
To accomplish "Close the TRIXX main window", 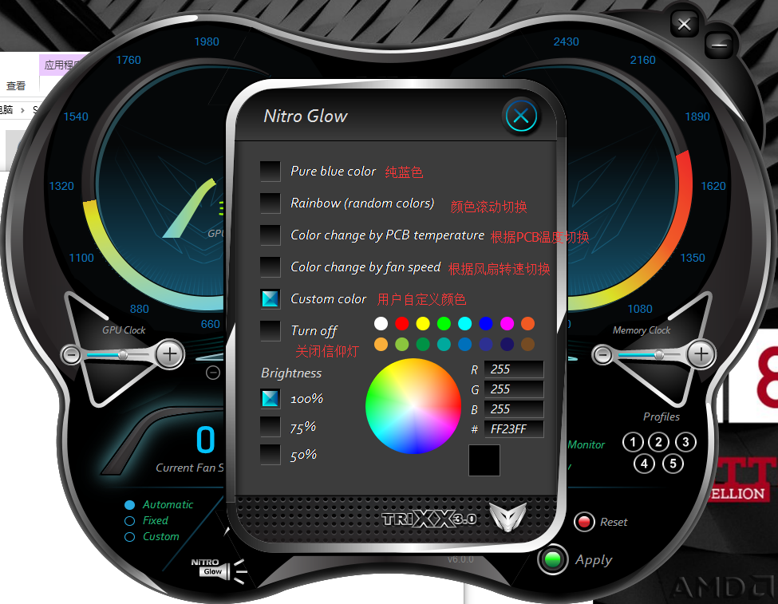I will pyautogui.click(x=684, y=24).
